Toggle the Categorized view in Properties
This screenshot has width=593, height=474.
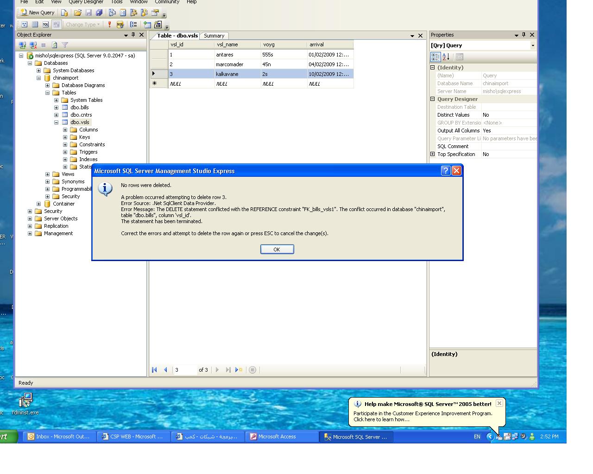435,56
